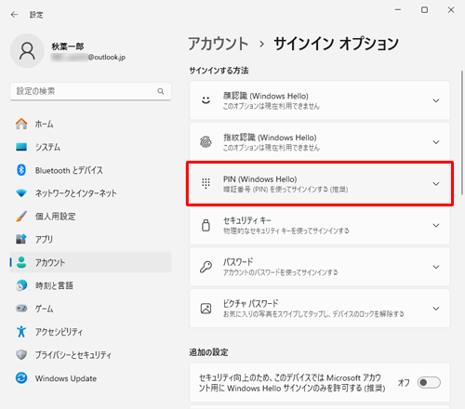Click the ゲーム controller icon
465x409 pixels.
pos(21,309)
